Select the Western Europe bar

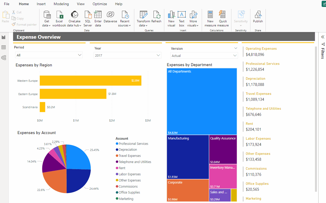point(90,80)
